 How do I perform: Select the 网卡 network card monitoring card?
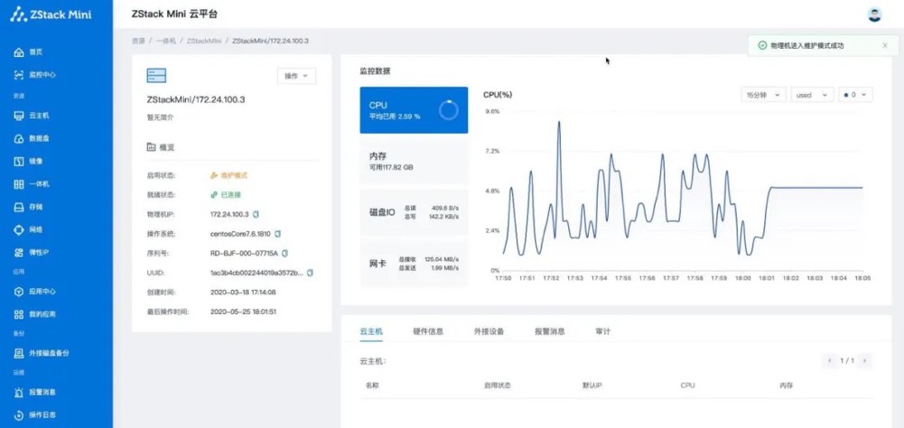tap(414, 264)
